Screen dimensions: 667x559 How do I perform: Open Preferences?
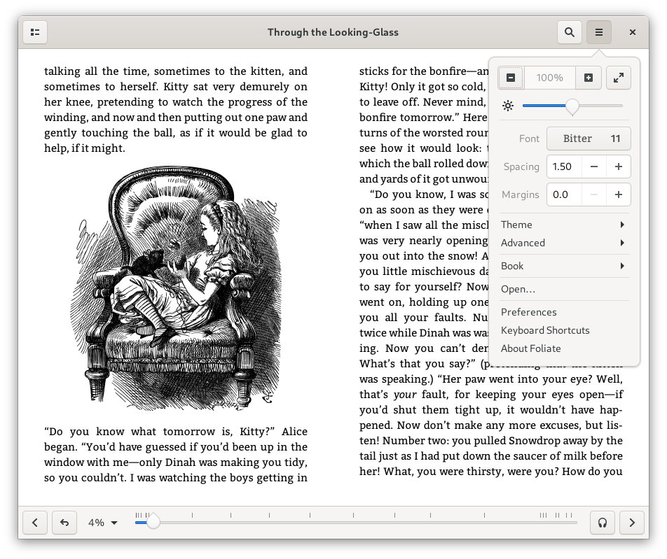coord(563,312)
